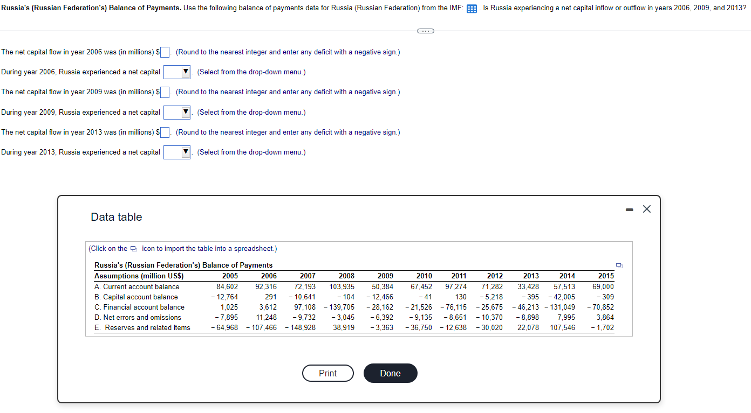Select the 3,612 financial account value
Image resolution: width=751 pixels, height=413 pixels.
click(x=268, y=307)
